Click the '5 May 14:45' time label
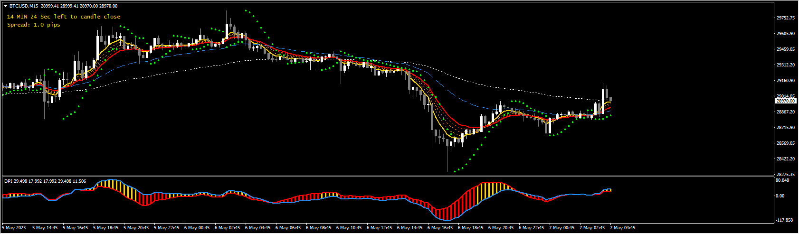Screen dimensions: 799x234 pos(45,228)
